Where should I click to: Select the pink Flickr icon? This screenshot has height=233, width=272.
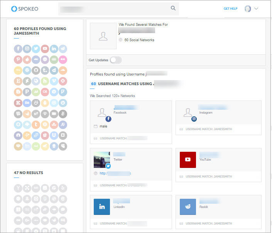point(63,60)
